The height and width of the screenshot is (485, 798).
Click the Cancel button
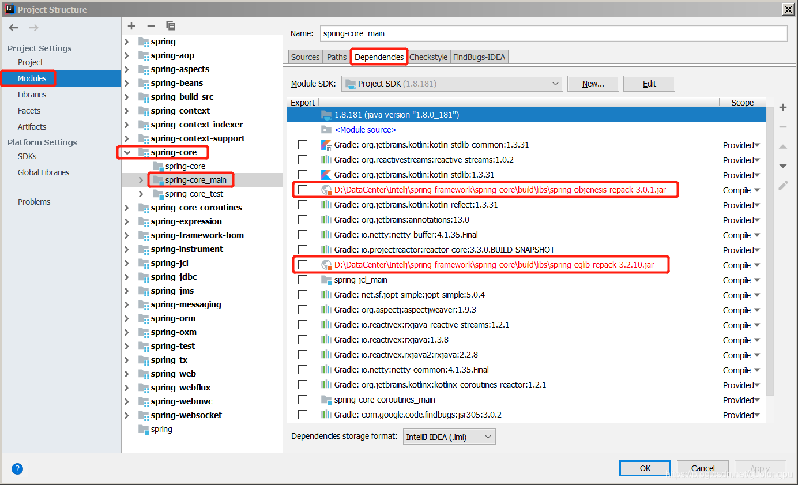pos(703,468)
